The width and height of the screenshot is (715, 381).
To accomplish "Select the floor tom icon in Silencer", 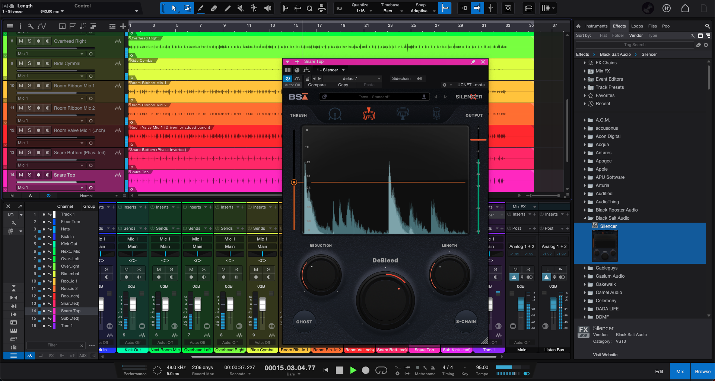I will (x=436, y=114).
